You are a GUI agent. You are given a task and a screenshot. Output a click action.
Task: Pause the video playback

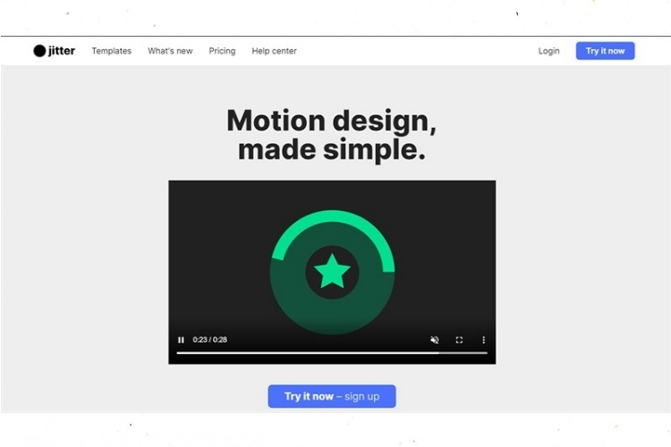181,340
